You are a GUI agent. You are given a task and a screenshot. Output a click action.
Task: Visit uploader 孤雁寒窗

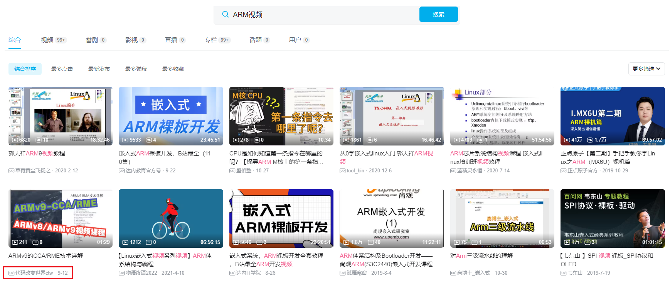point(357,273)
